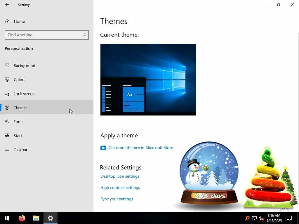This screenshot has height=224, width=299.
Task: Open the Taskbar settings page
Action: [46, 150]
